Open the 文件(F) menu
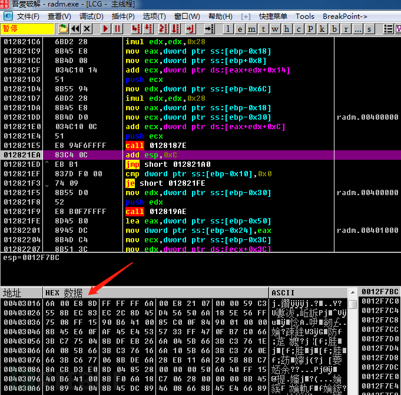Screen dimensions: 401x395 (28, 17)
